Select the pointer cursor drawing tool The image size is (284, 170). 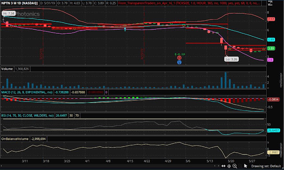[245, 166]
